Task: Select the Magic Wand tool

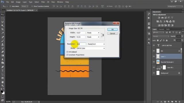Action: pos(3,26)
